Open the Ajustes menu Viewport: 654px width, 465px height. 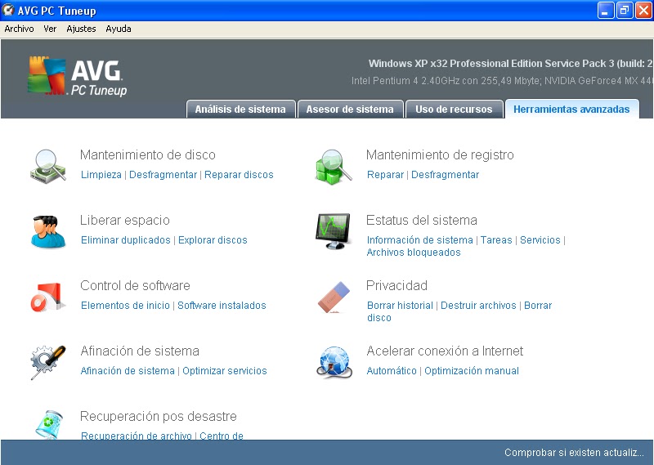coord(81,29)
